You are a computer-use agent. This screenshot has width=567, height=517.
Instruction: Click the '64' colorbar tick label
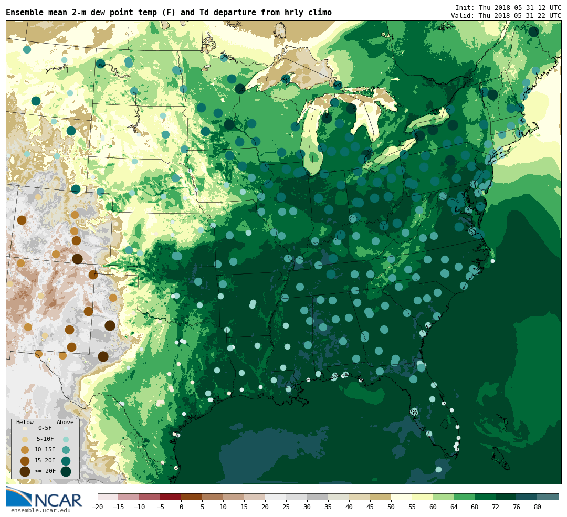pos(454,507)
